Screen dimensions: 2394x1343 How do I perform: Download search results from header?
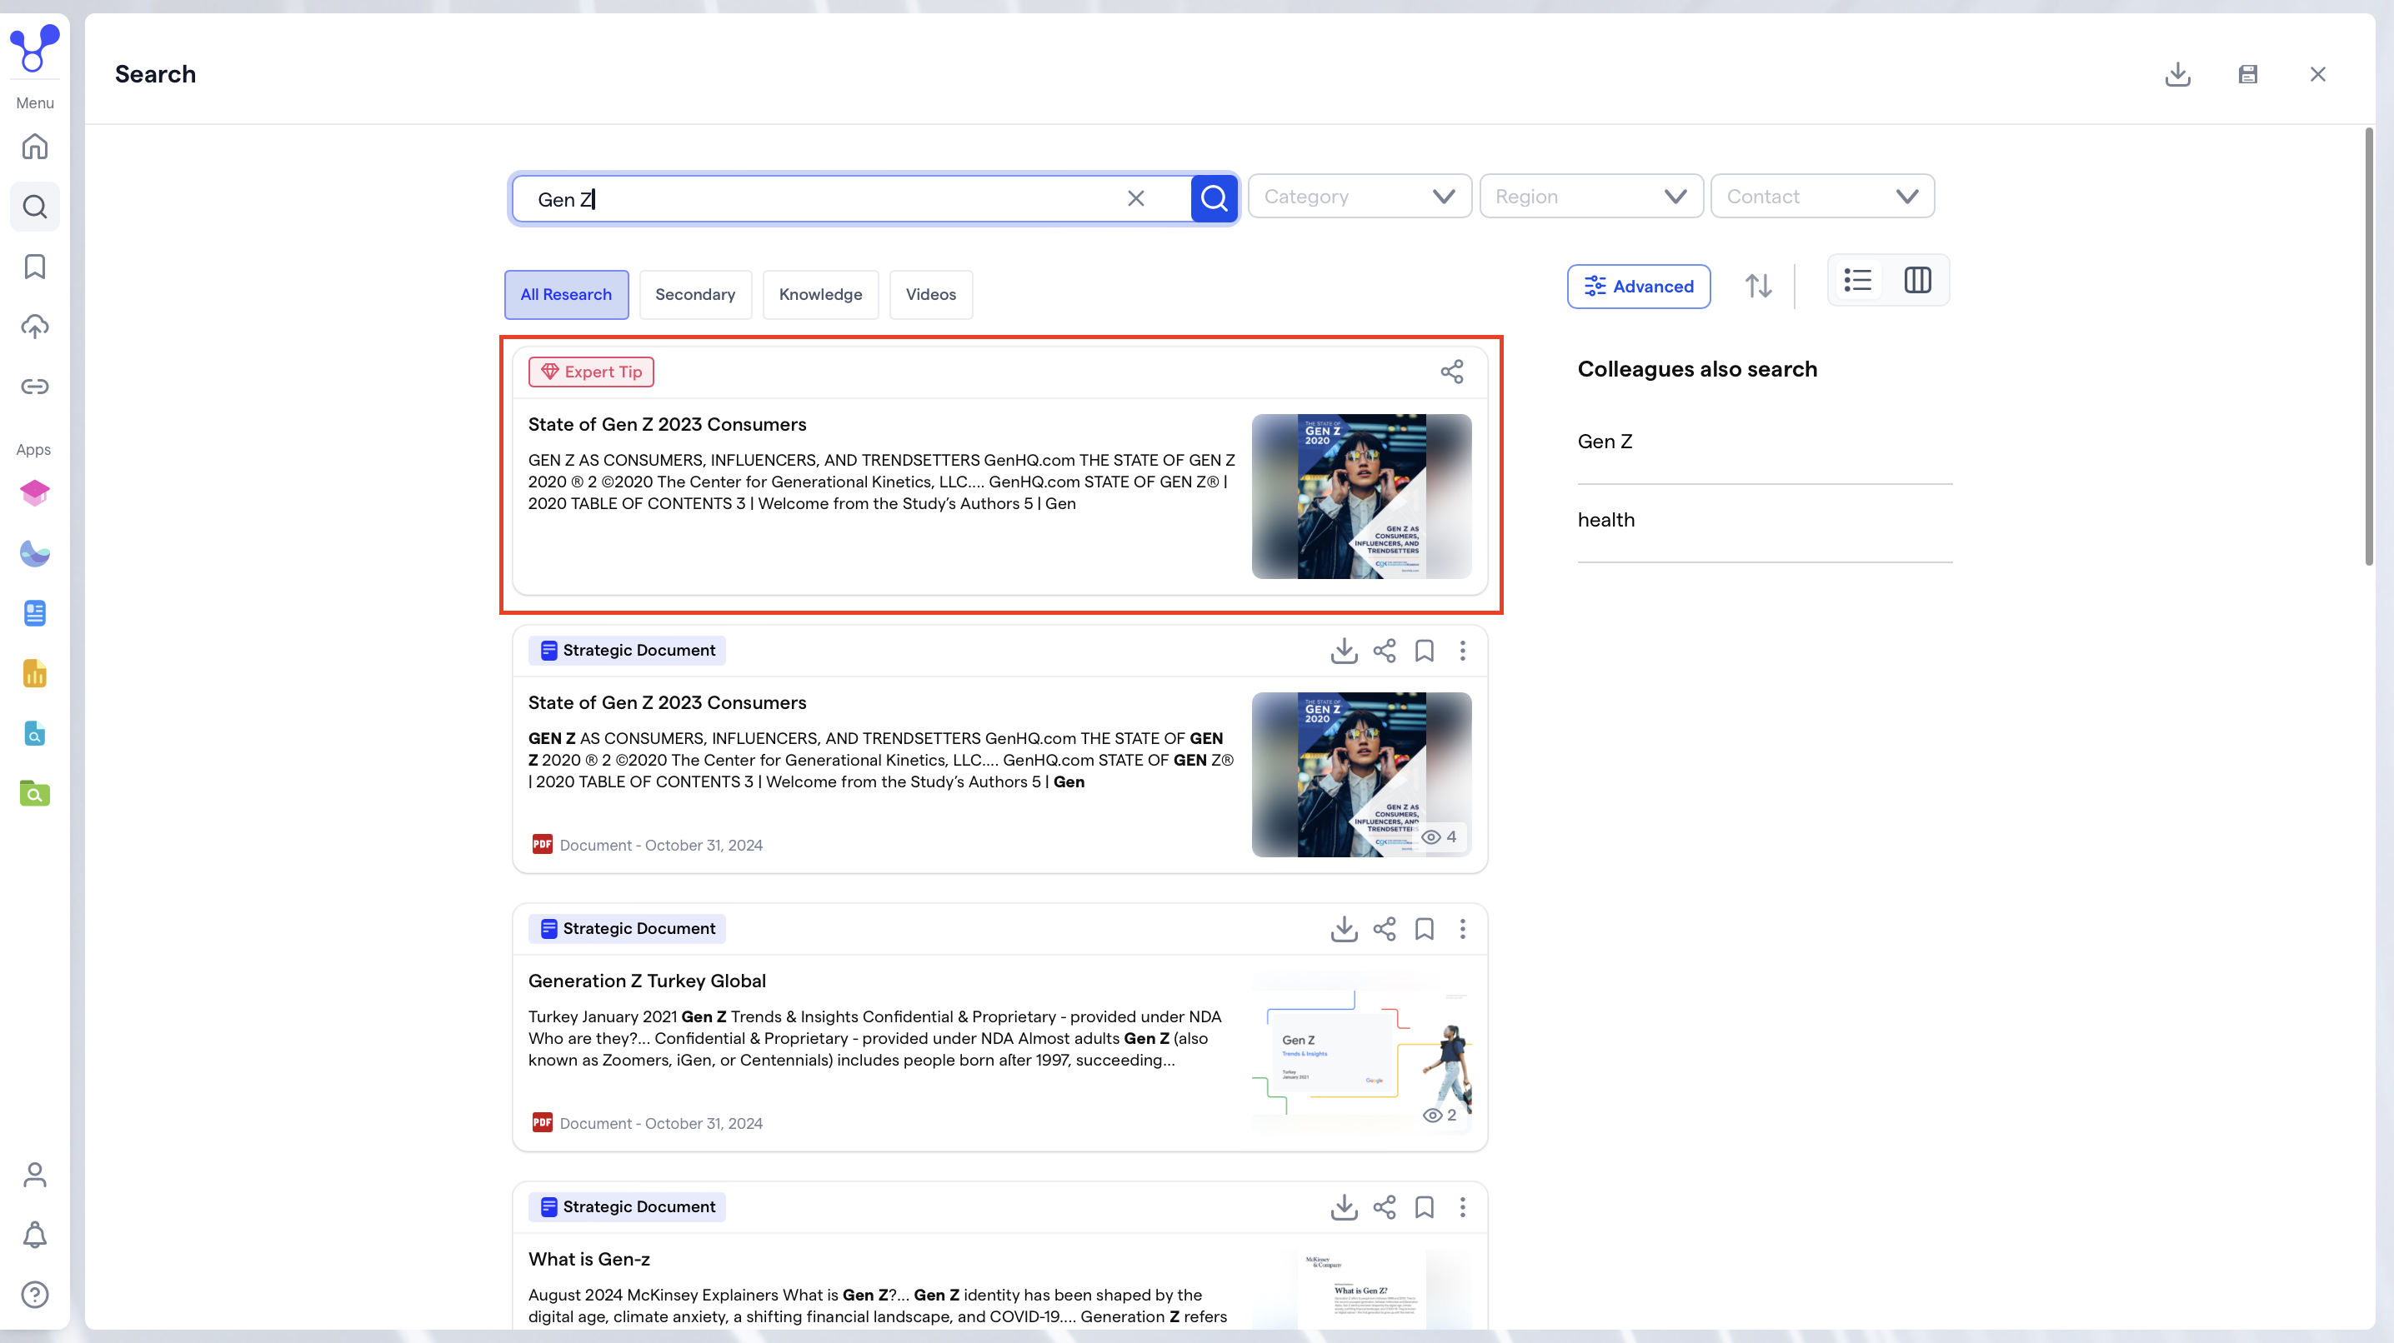(x=2177, y=74)
